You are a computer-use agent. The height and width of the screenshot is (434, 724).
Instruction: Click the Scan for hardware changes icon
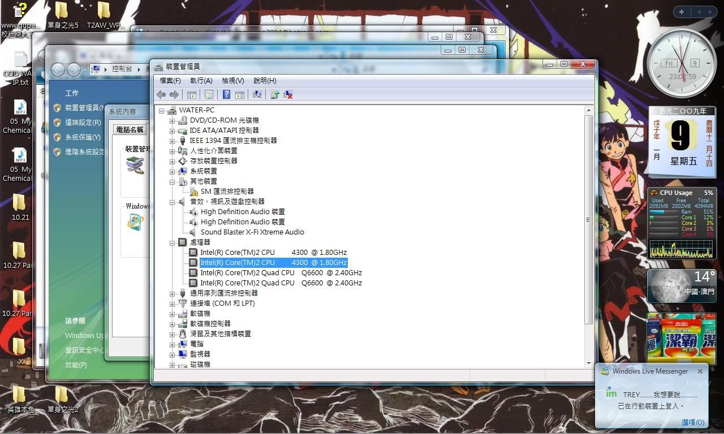[257, 94]
